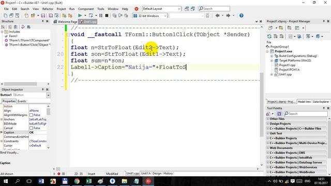Screen dimensions: 331x186
Task: Open Web Documents palette category
Action: (x=297, y=148)
